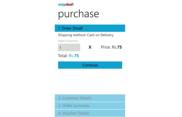The width and height of the screenshot is (182, 117).
Task: Select the "purchase" page title
Action: point(78,14)
